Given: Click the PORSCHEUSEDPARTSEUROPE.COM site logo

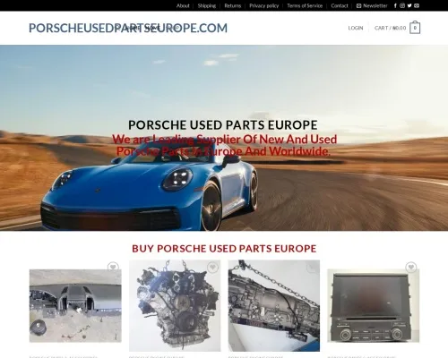Looking at the screenshot, I should (x=128, y=28).
